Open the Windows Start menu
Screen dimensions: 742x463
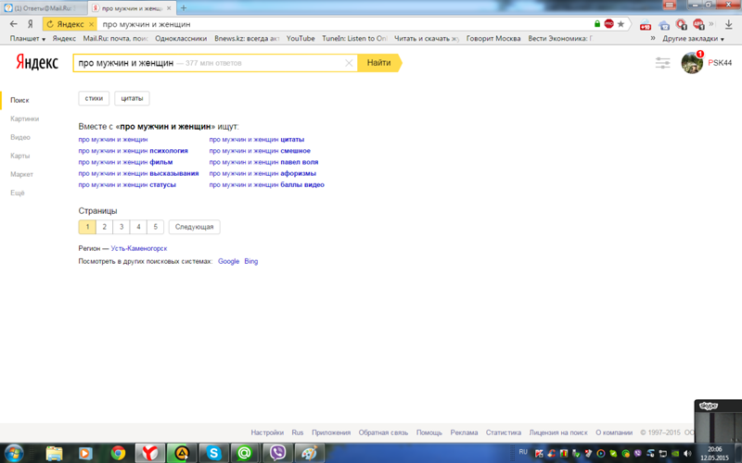click(x=14, y=453)
